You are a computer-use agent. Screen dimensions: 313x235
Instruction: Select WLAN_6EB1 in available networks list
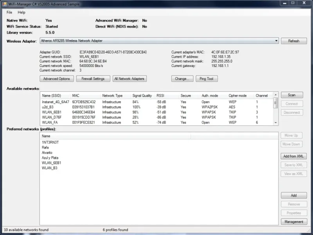point(157,112)
